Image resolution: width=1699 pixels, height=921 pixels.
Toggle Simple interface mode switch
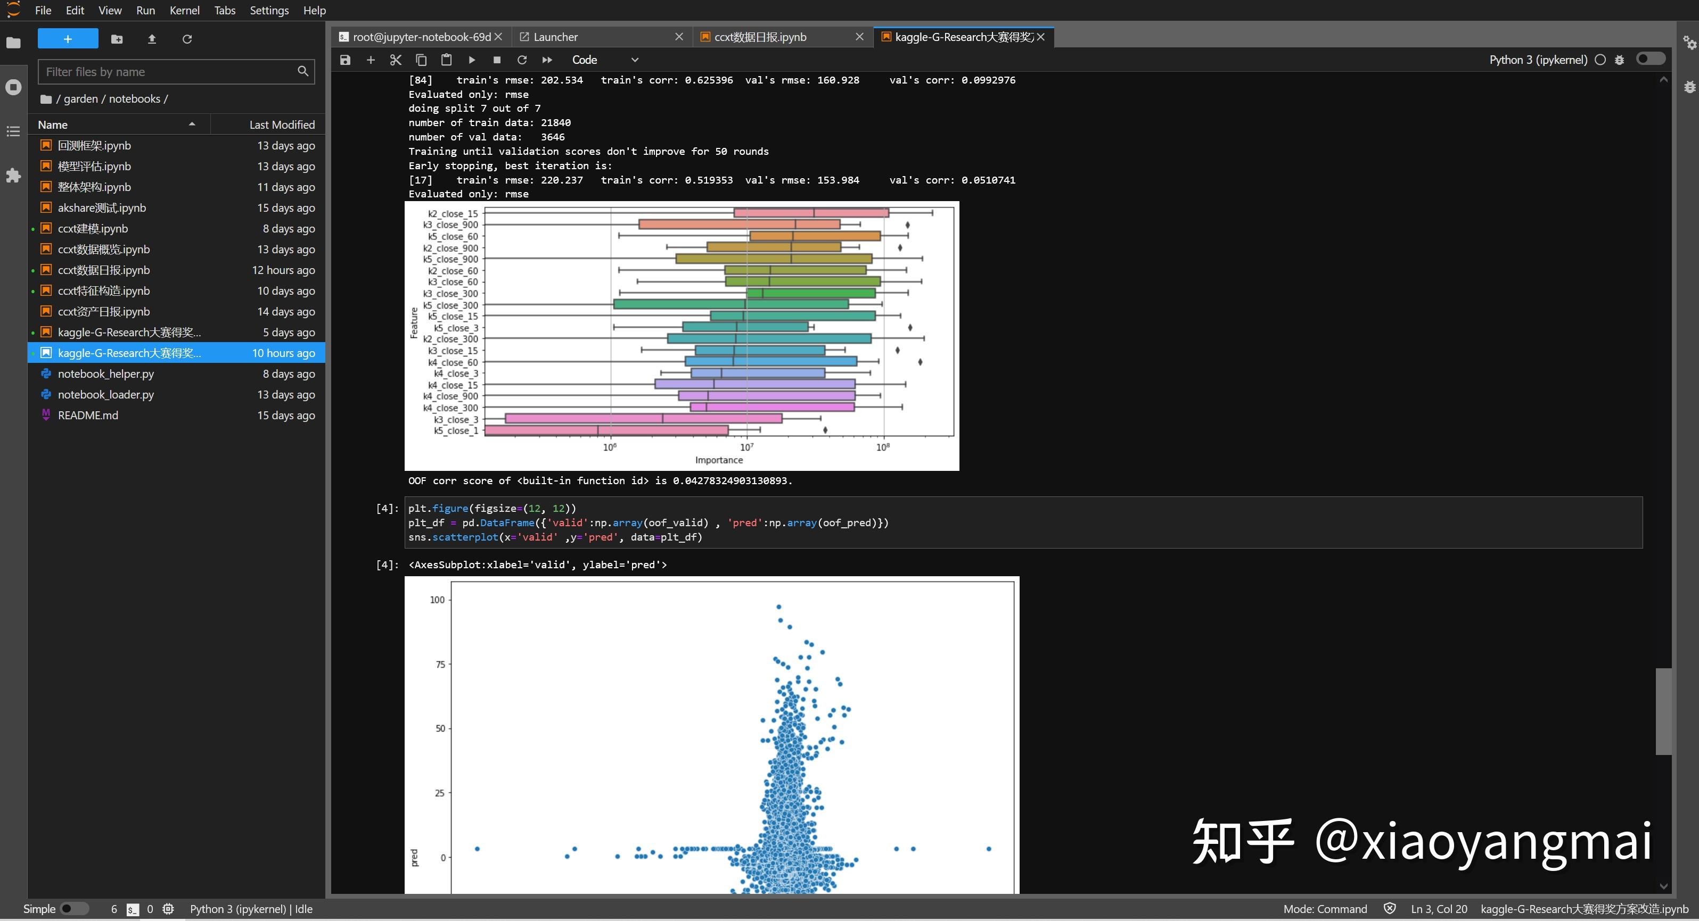click(74, 908)
